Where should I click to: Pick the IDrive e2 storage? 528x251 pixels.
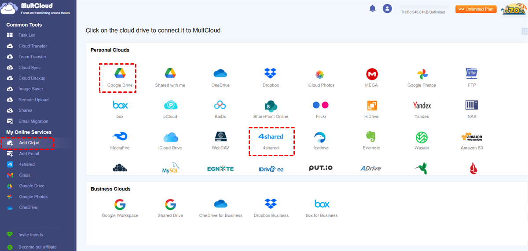pos(271,168)
